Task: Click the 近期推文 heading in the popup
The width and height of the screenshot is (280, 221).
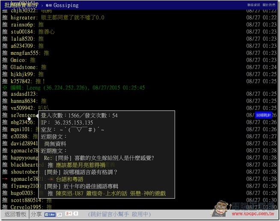Action: [x=54, y=151]
